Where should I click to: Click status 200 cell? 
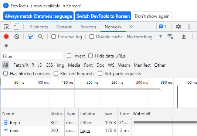coord(54,130)
